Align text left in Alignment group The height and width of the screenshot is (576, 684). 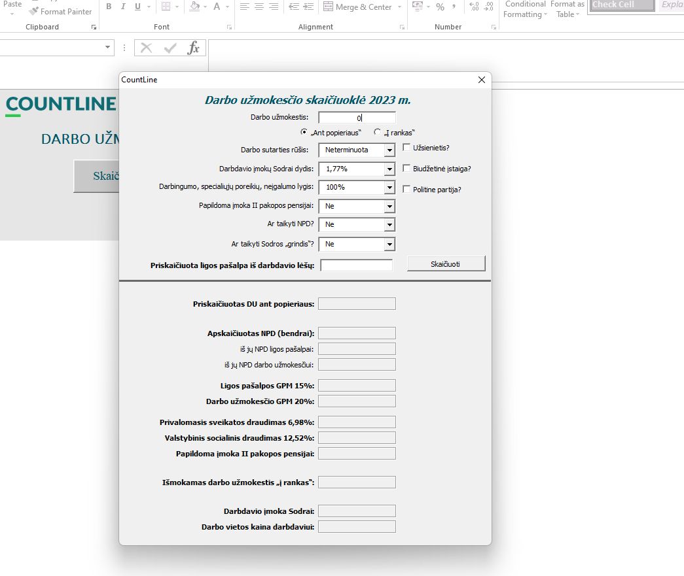pyautogui.click(x=245, y=7)
